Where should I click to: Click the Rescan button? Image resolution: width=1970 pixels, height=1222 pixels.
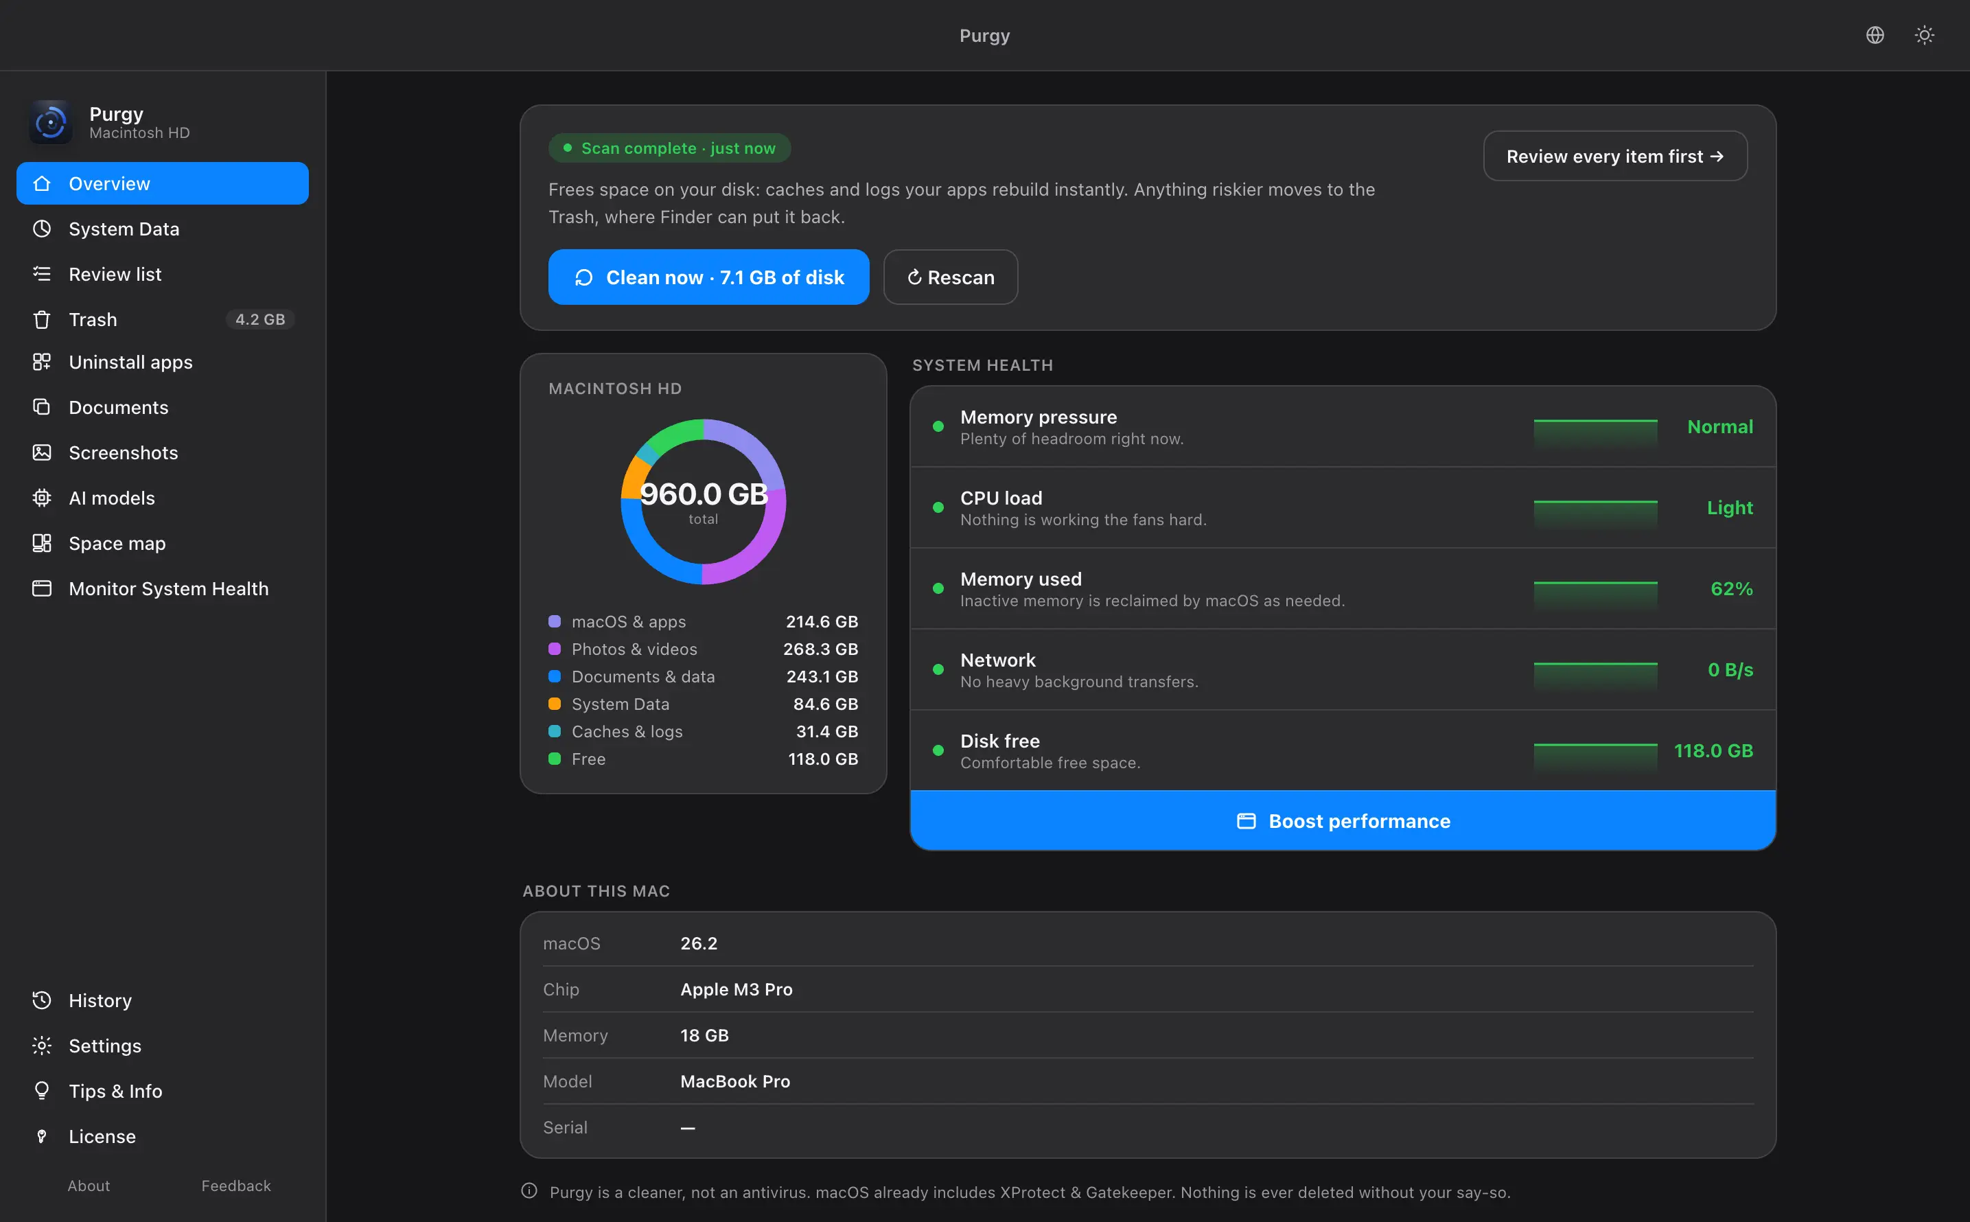pos(950,277)
